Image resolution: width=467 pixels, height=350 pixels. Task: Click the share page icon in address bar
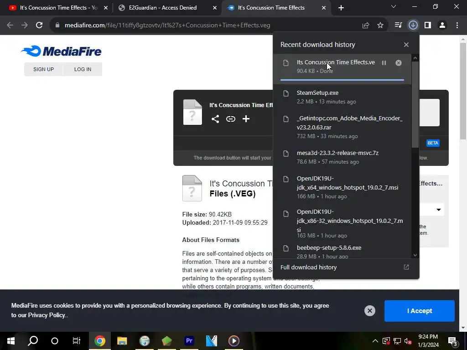pyautogui.click(x=366, y=26)
